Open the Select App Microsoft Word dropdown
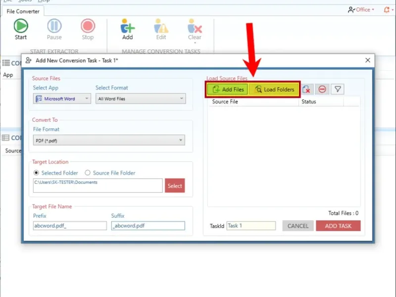Viewport: 396px width, 297px height. (62, 99)
